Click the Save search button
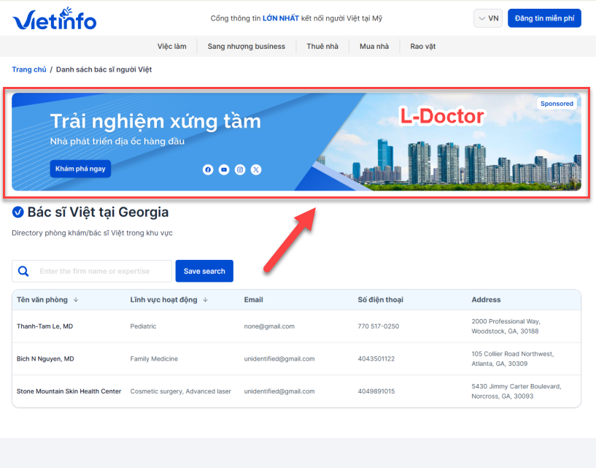 (204, 271)
